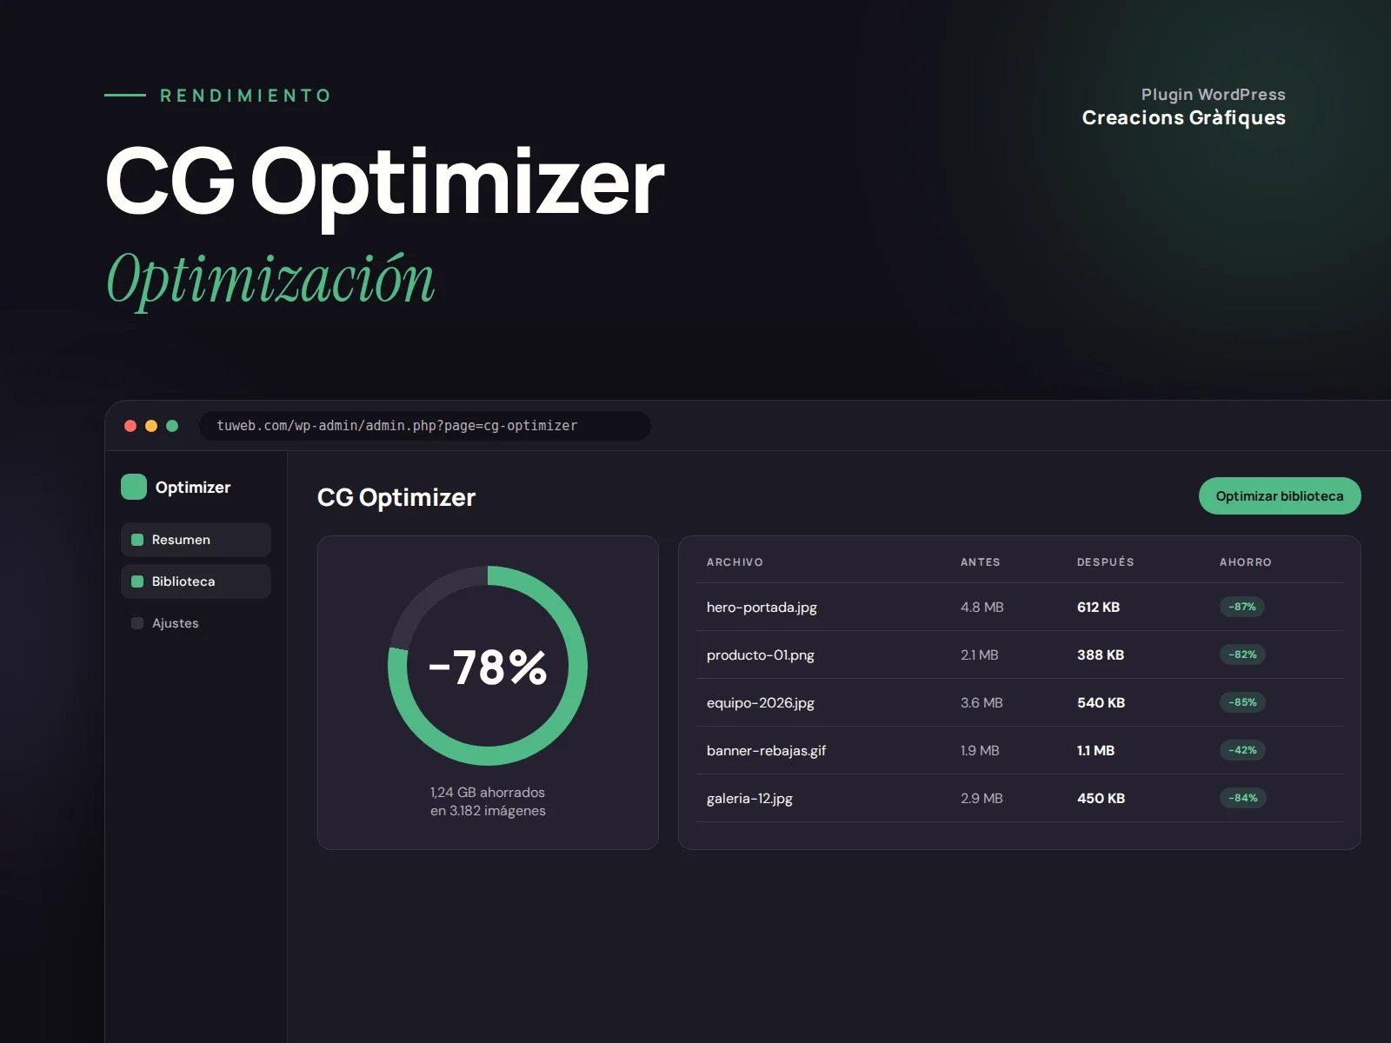Image resolution: width=1391 pixels, height=1043 pixels.
Task: Select the galeria-12.jpg file name
Action: [749, 799]
